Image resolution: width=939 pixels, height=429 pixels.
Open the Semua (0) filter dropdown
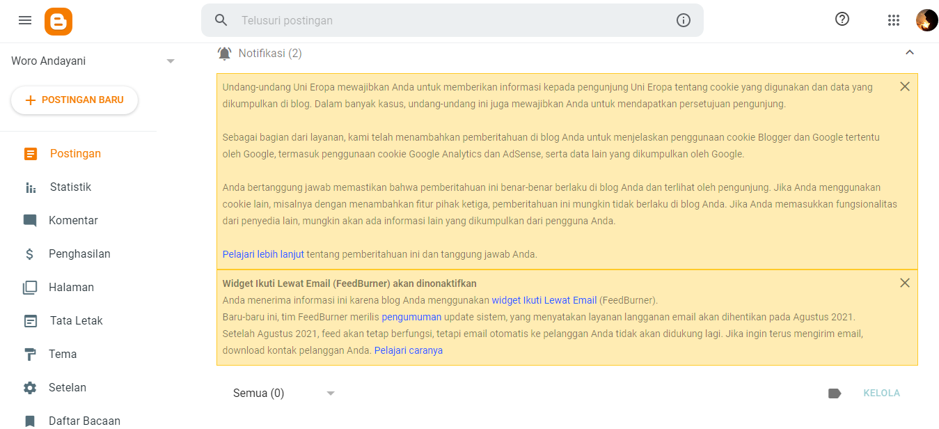click(284, 393)
